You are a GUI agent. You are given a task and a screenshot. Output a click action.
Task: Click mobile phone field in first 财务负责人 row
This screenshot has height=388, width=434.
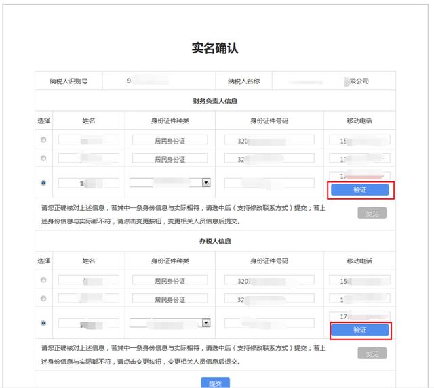pyautogui.click(x=360, y=139)
